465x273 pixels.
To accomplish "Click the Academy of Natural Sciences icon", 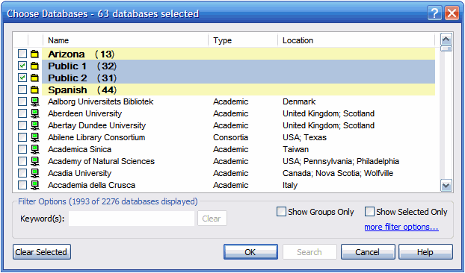I will tap(35, 161).
